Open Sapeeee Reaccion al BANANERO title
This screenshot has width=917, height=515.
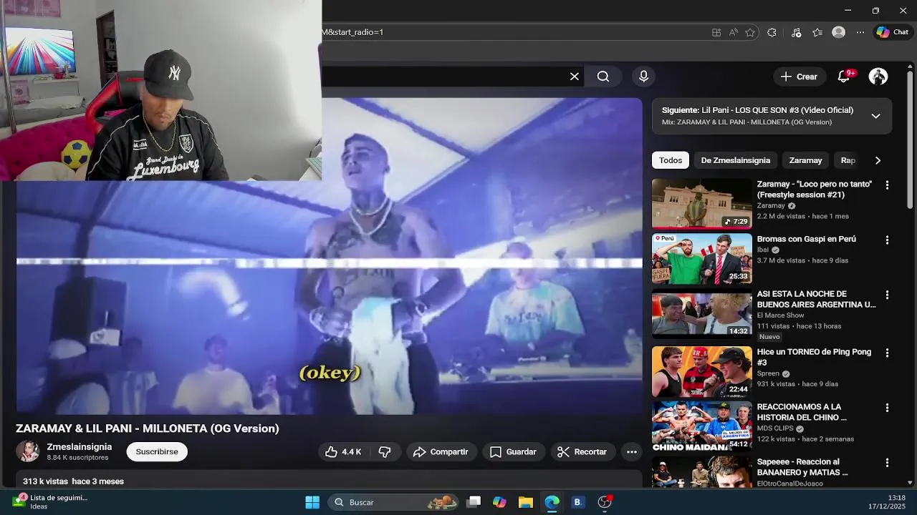(802, 467)
